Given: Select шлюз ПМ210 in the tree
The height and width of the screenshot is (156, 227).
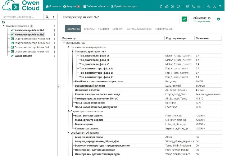Looking at the screenshot, I should click(23, 56).
